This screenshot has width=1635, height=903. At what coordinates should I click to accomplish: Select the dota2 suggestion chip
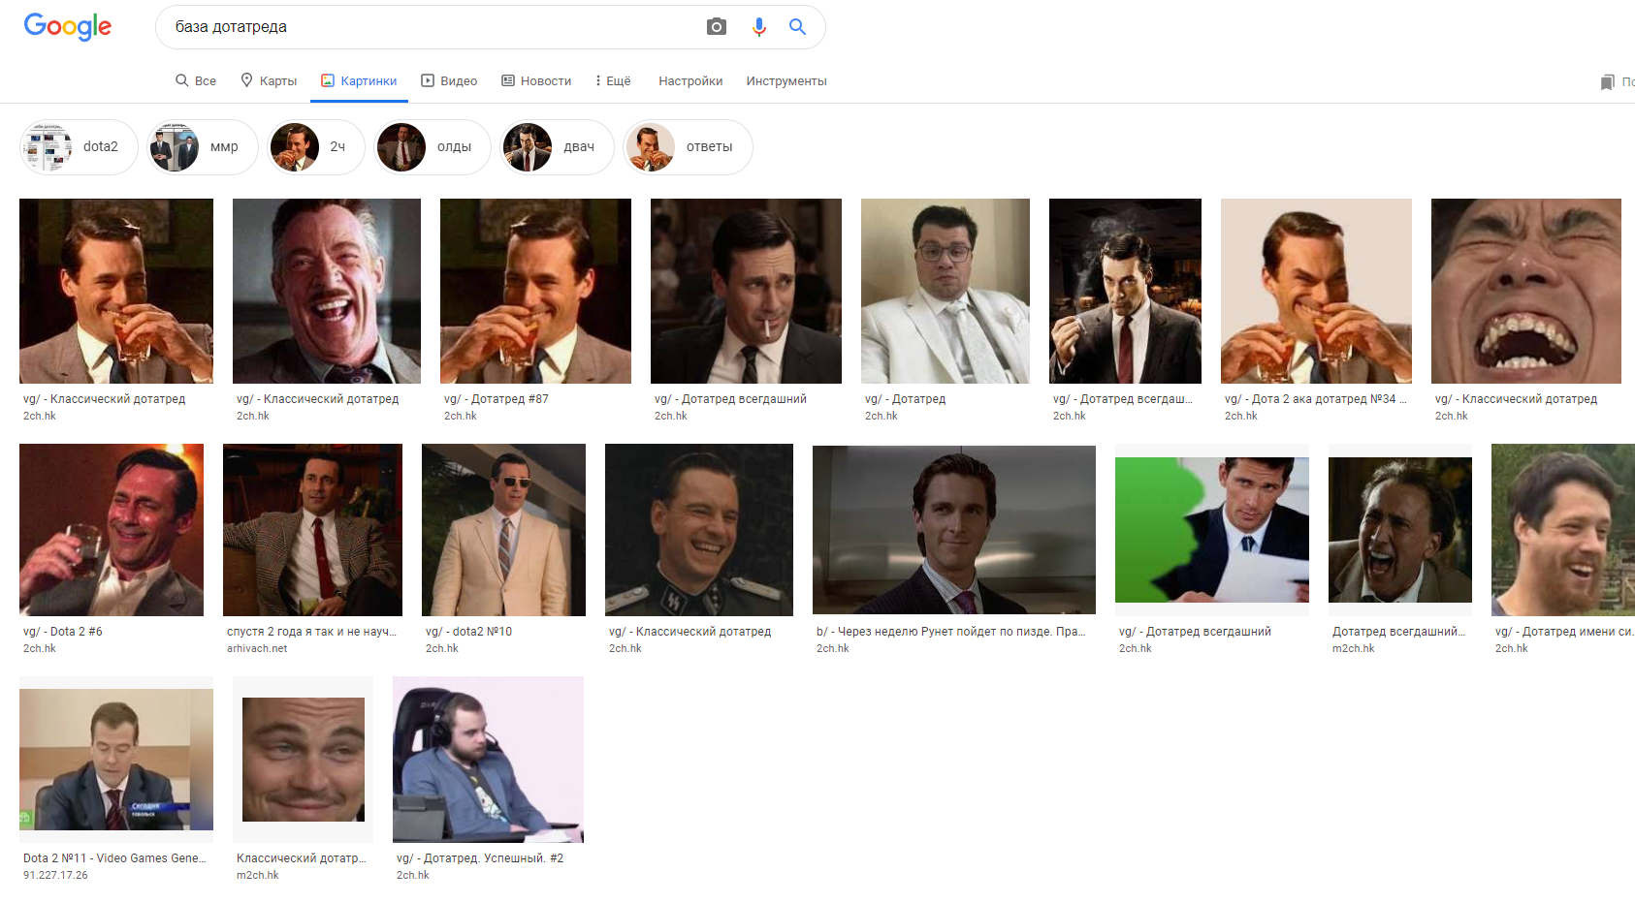[79, 147]
